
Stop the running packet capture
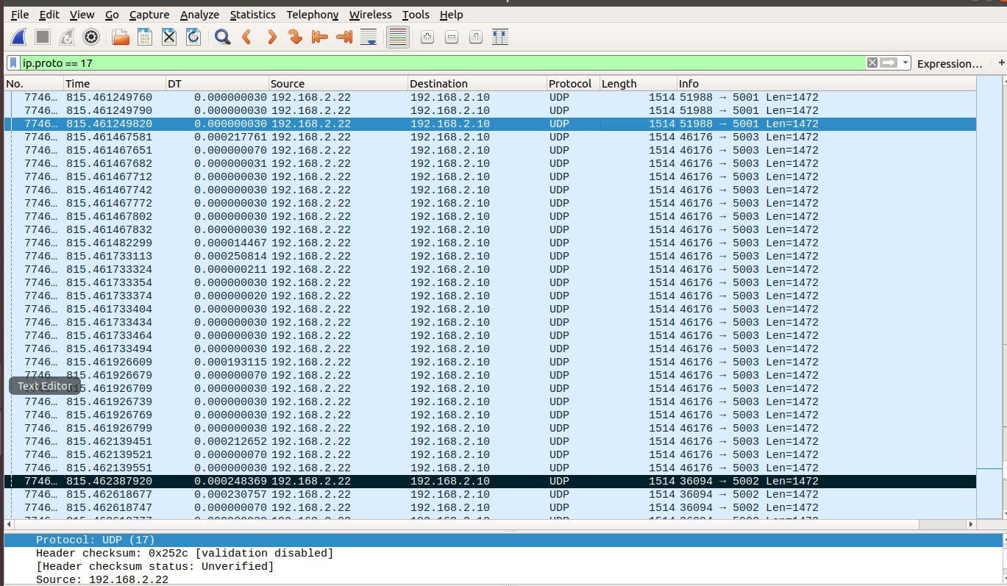pyautogui.click(x=43, y=37)
